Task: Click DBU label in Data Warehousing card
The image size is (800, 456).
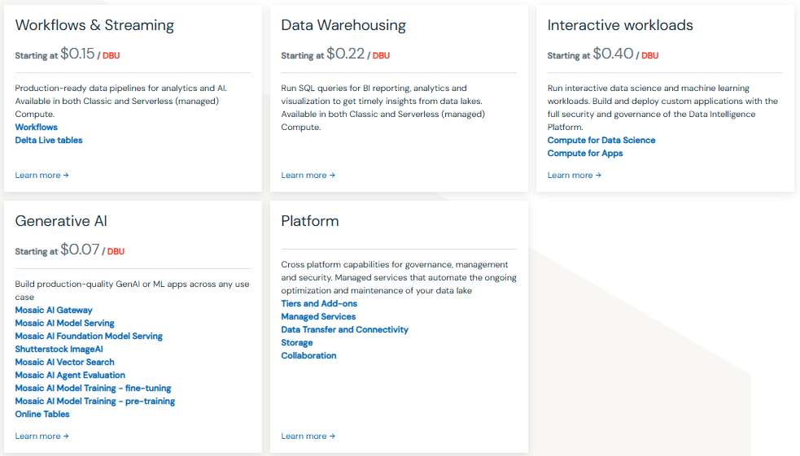Action: (x=381, y=55)
